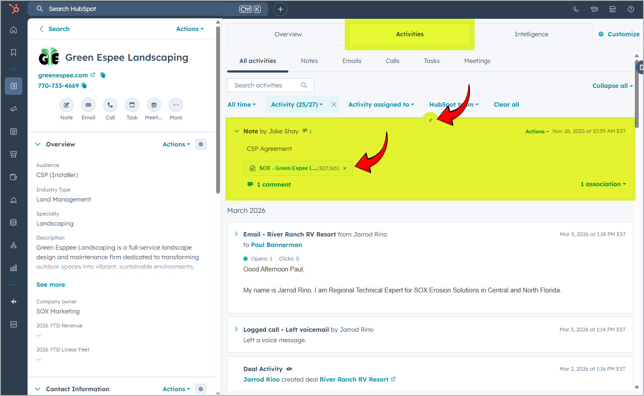Open Actions dropdown beside Search
This screenshot has width=644, height=396.
(190, 29)
